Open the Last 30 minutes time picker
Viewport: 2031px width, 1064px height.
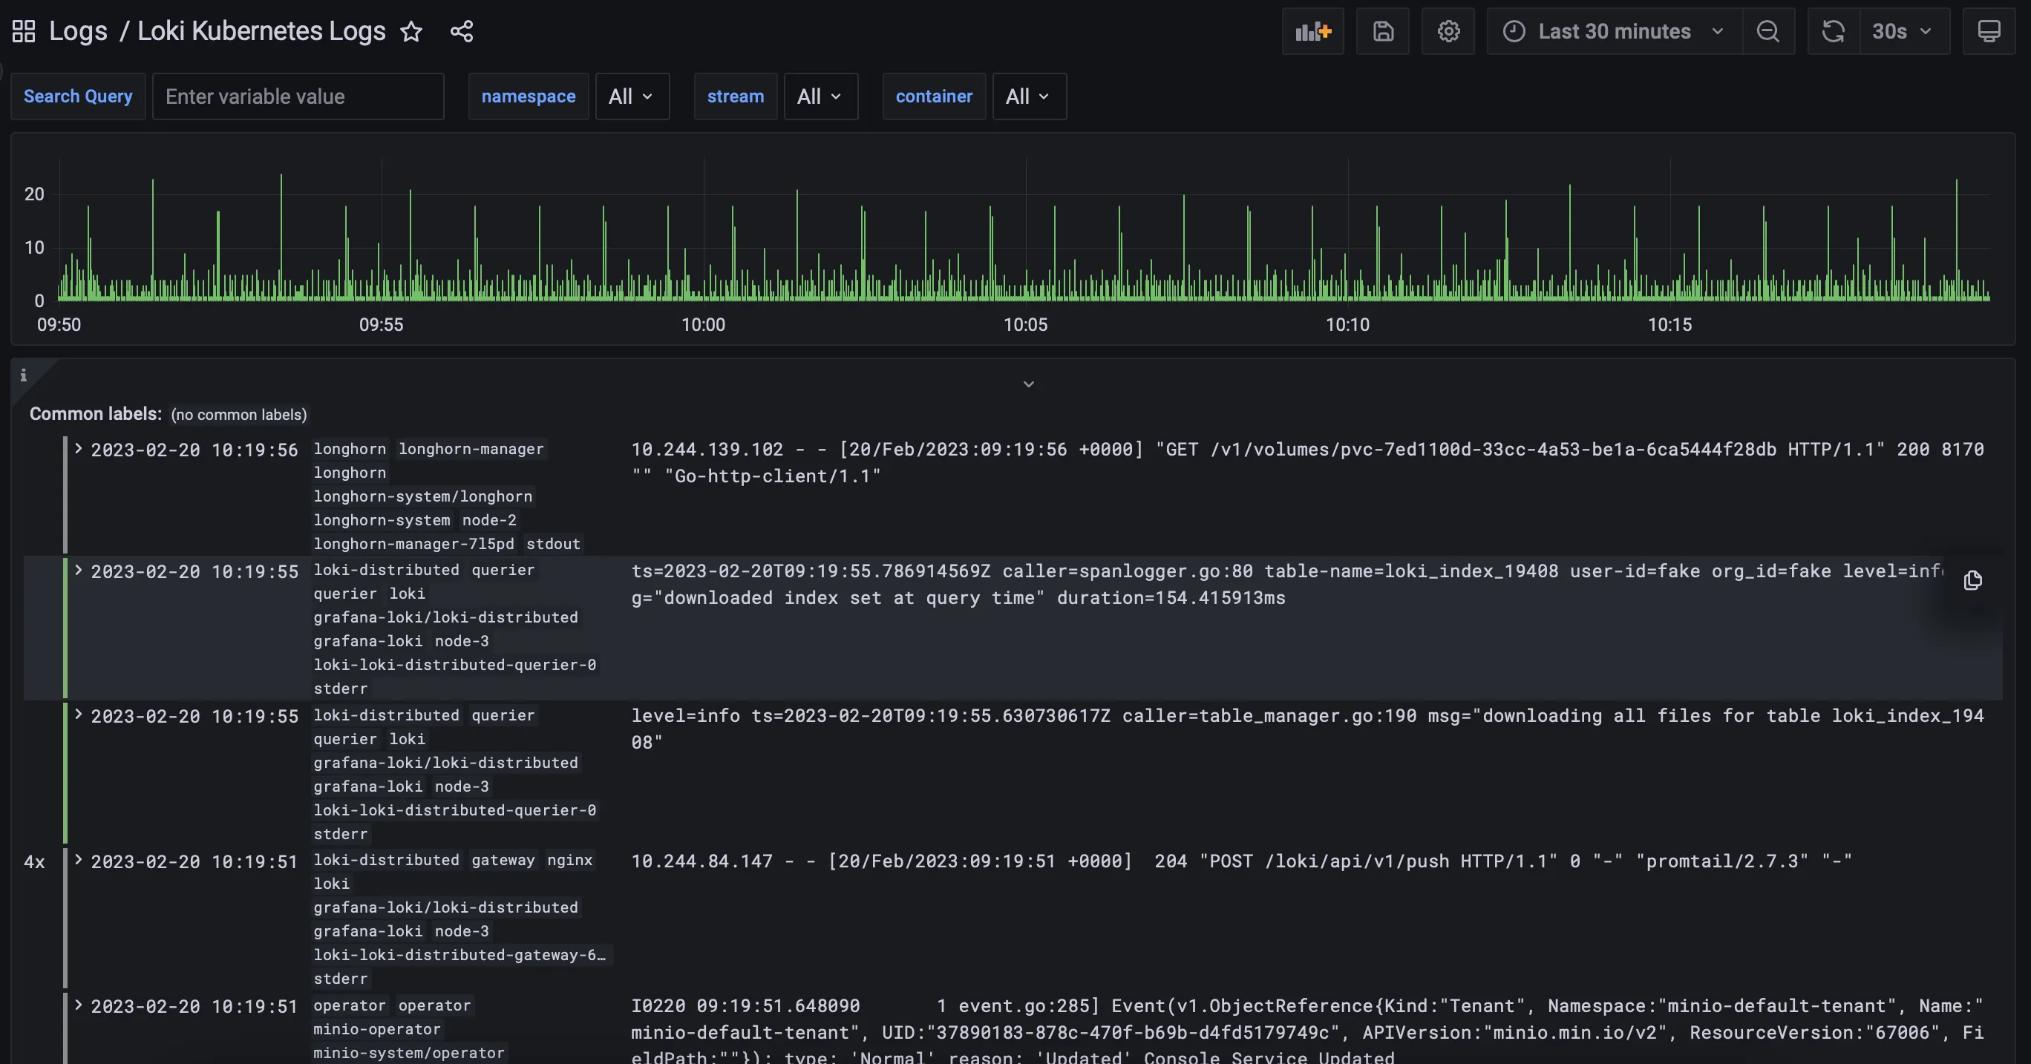(x=1613, y=31)
